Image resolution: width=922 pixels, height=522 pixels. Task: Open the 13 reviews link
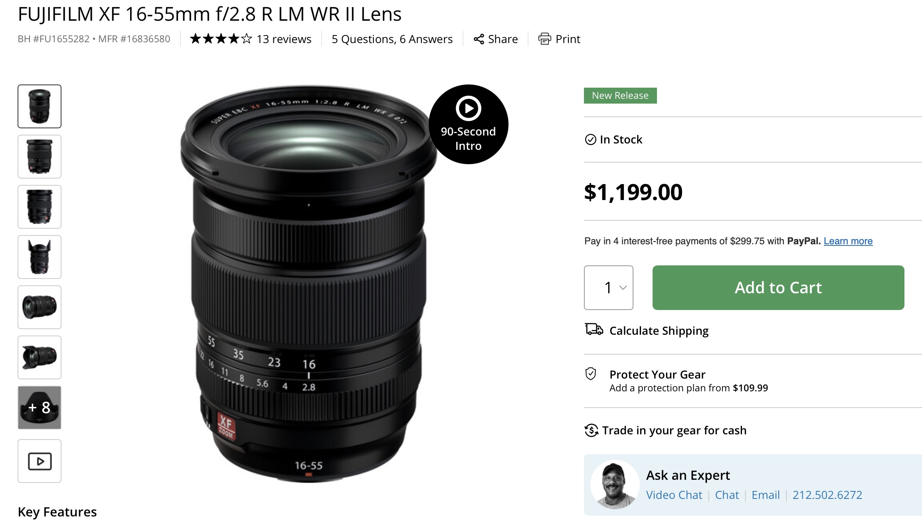pos(283,39)
